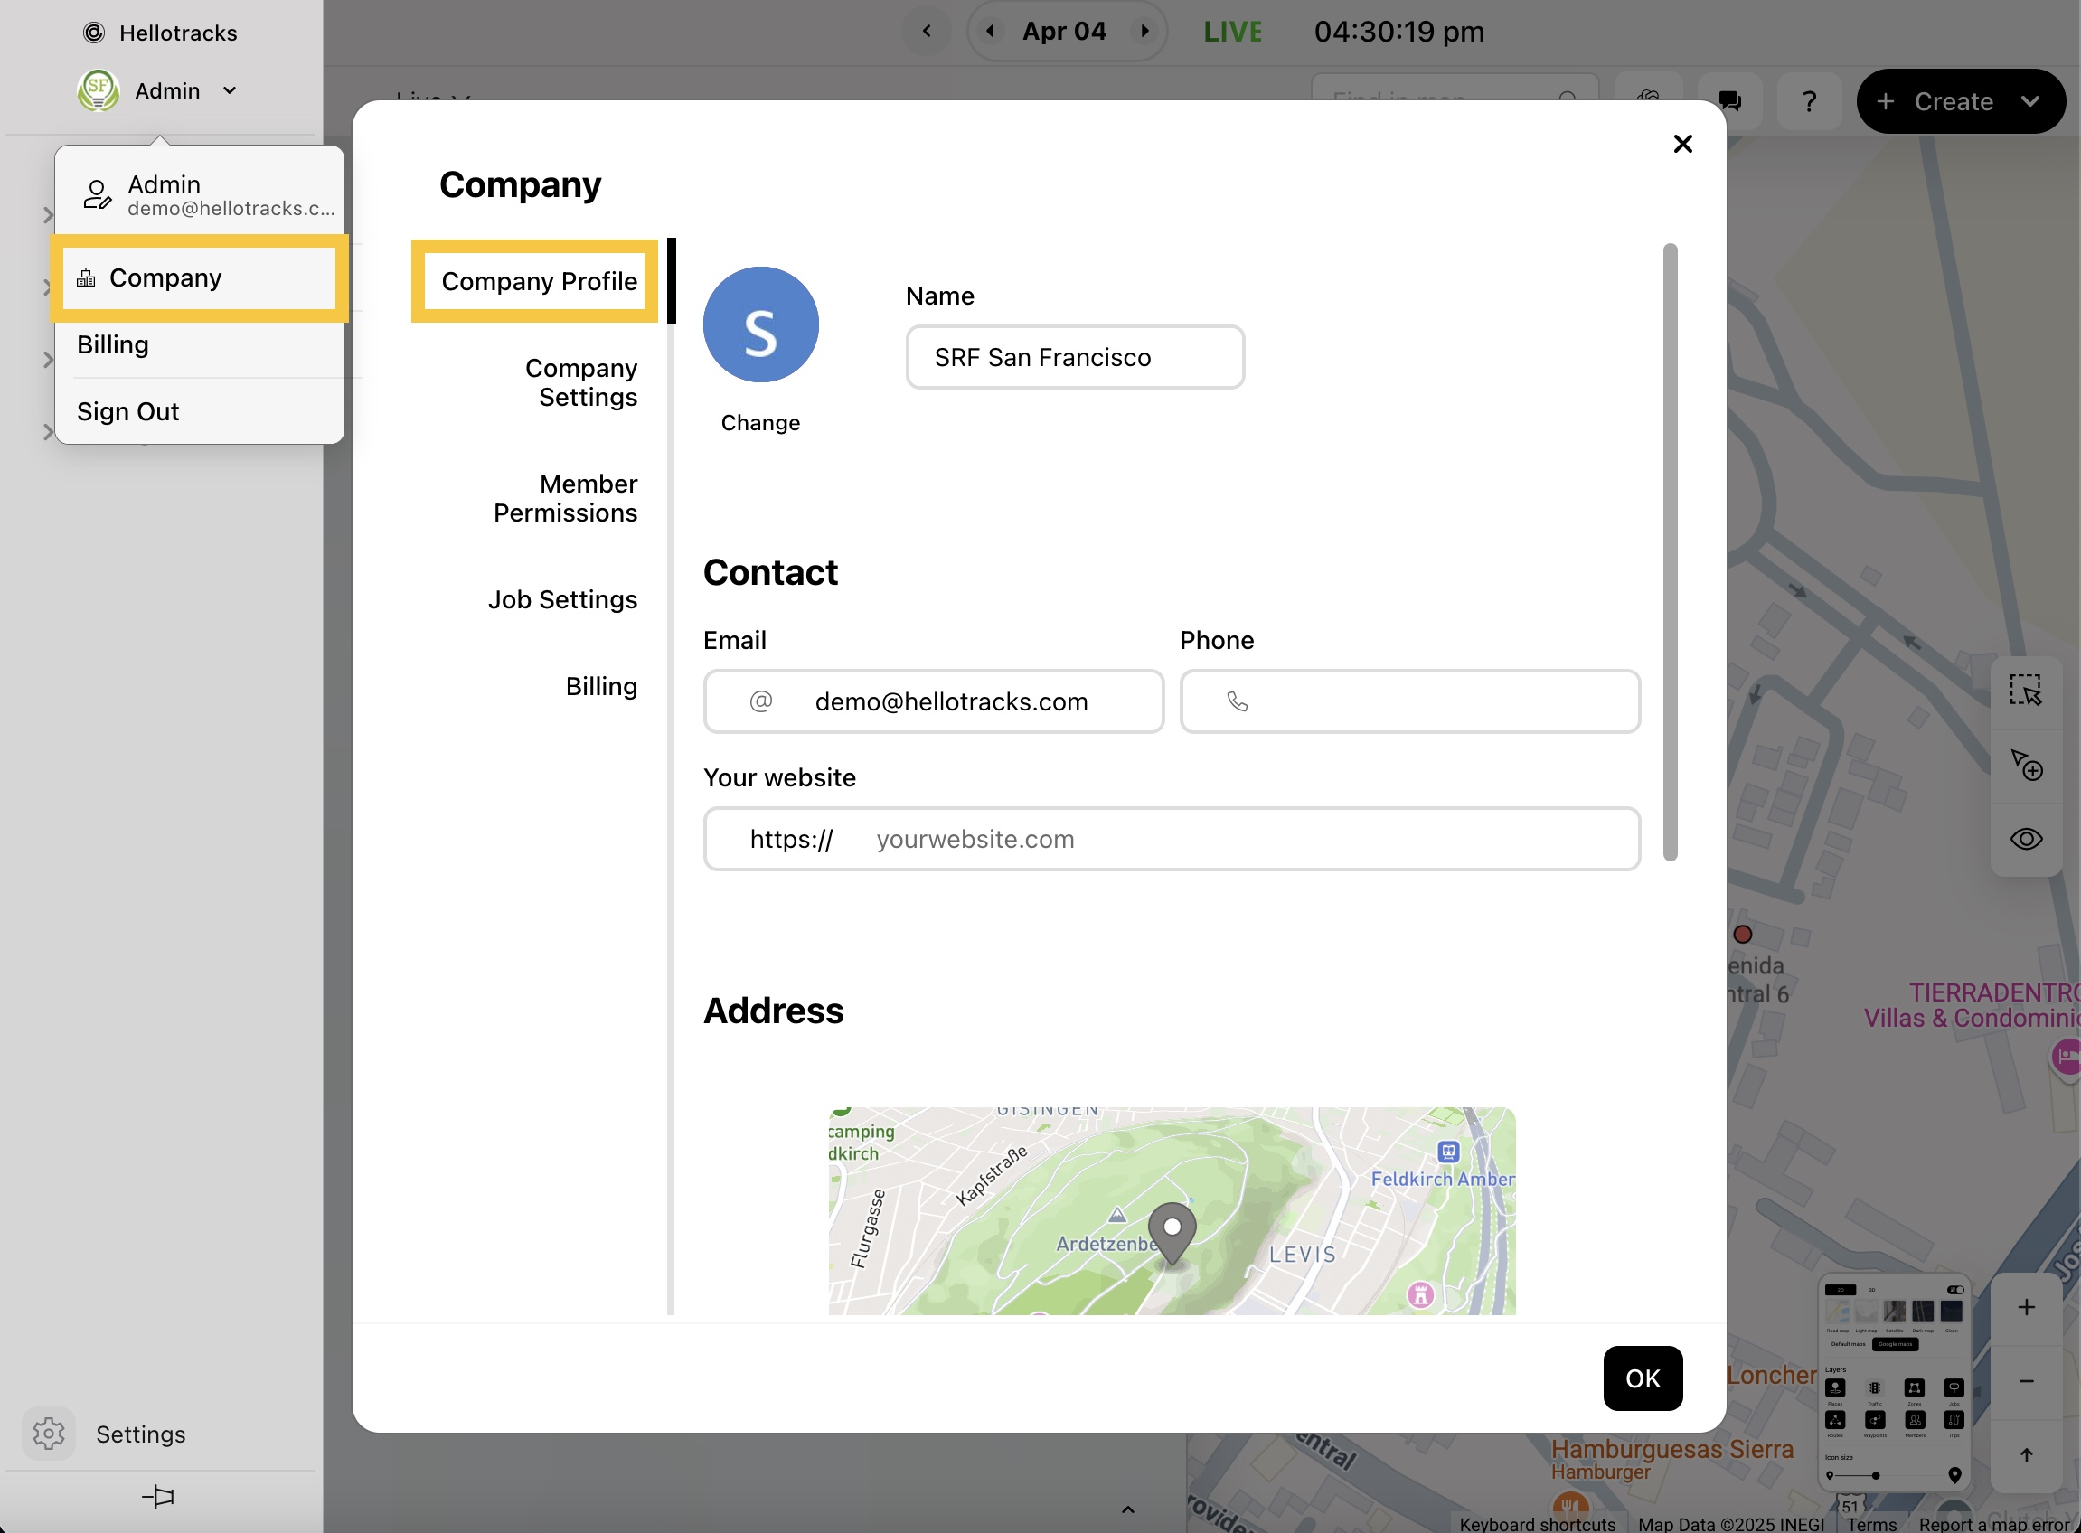Open the Member Permissions tab

point(565,498)
